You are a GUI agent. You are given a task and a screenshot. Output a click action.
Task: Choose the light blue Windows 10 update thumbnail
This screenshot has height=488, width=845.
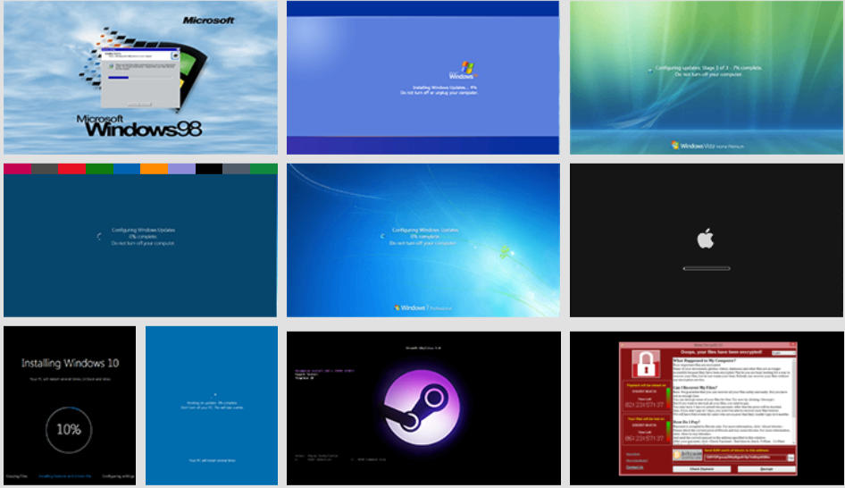point(212,406)
